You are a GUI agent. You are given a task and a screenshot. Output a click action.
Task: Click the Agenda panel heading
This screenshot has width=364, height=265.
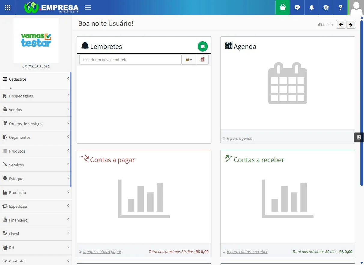tap(245, 46)
